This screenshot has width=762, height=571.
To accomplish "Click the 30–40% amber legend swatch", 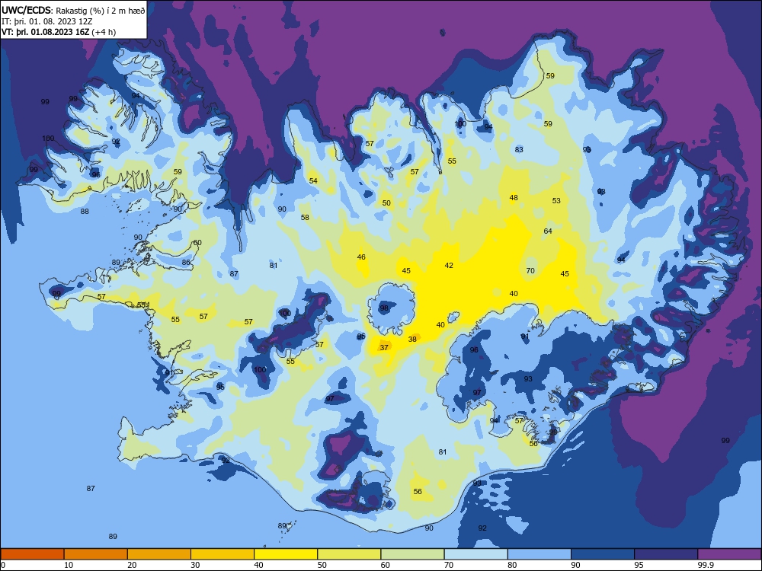I will click(223, 554).
